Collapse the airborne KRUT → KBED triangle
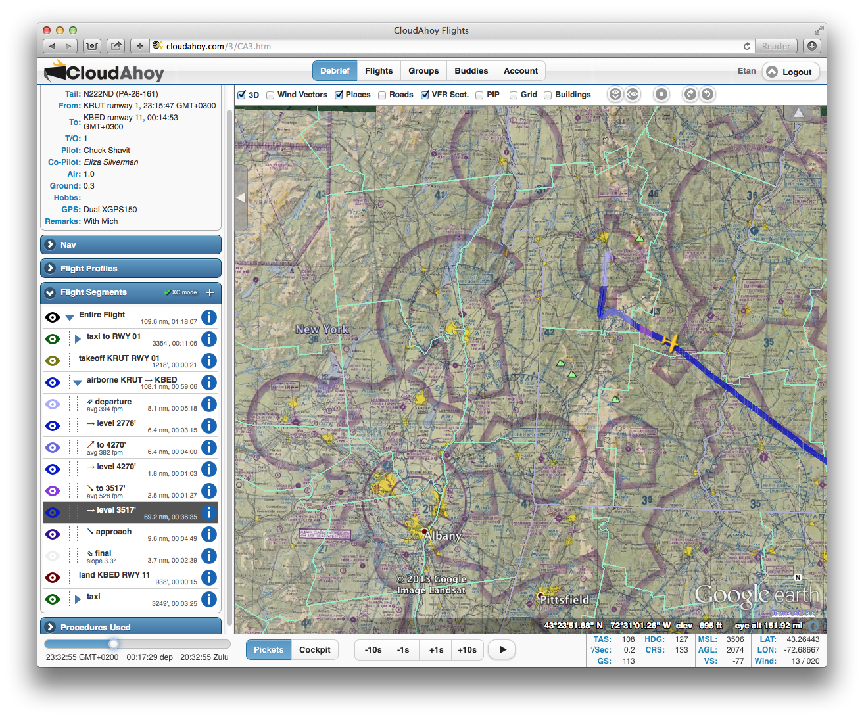The width and height of the screenshot is (864, 719). click(78, 383)
